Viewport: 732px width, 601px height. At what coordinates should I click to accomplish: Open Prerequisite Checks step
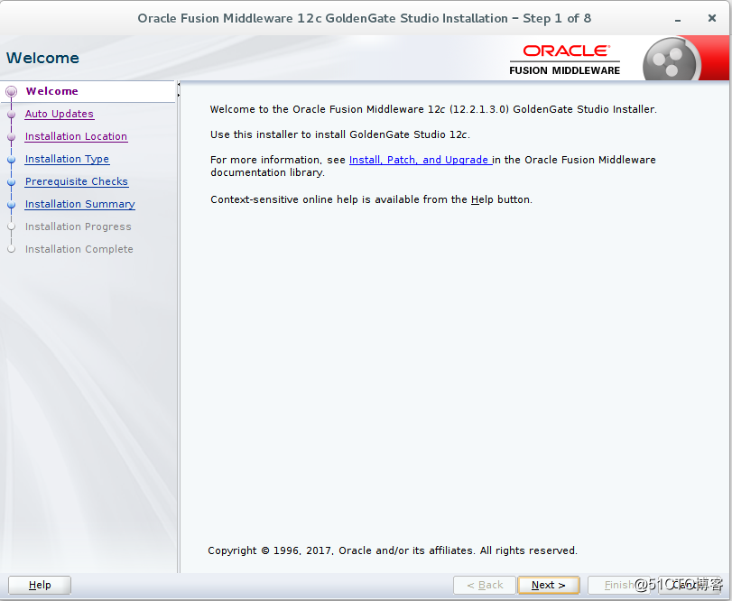pyautogui.click(x=77, y=181)
